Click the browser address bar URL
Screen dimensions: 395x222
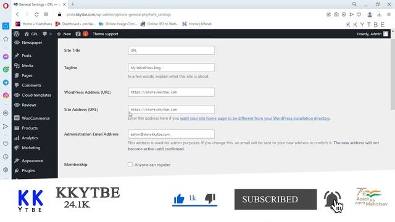pos(118,15)
